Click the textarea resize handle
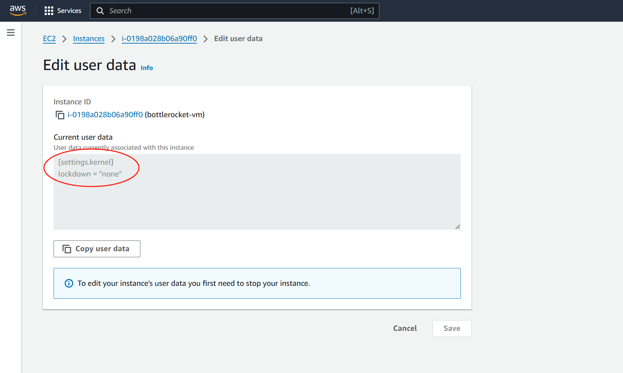The image size is (623, 373). click(x=458, y=227)
